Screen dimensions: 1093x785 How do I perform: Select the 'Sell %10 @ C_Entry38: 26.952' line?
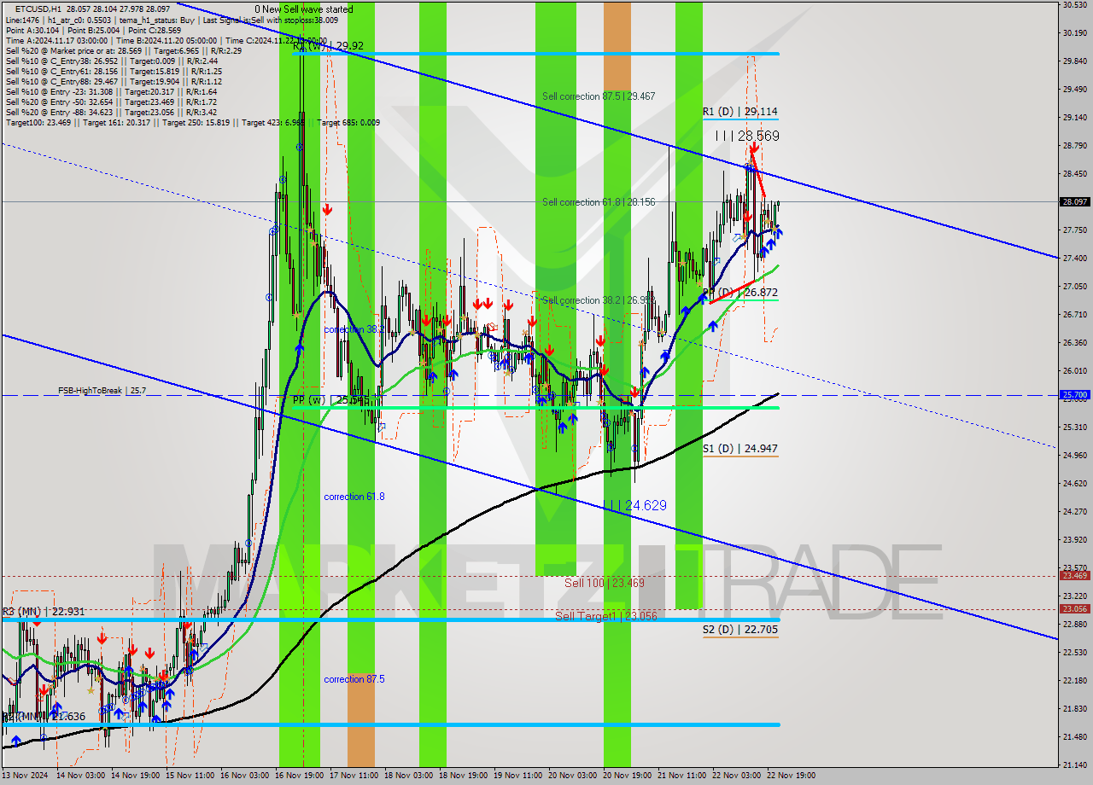[111, 61]
